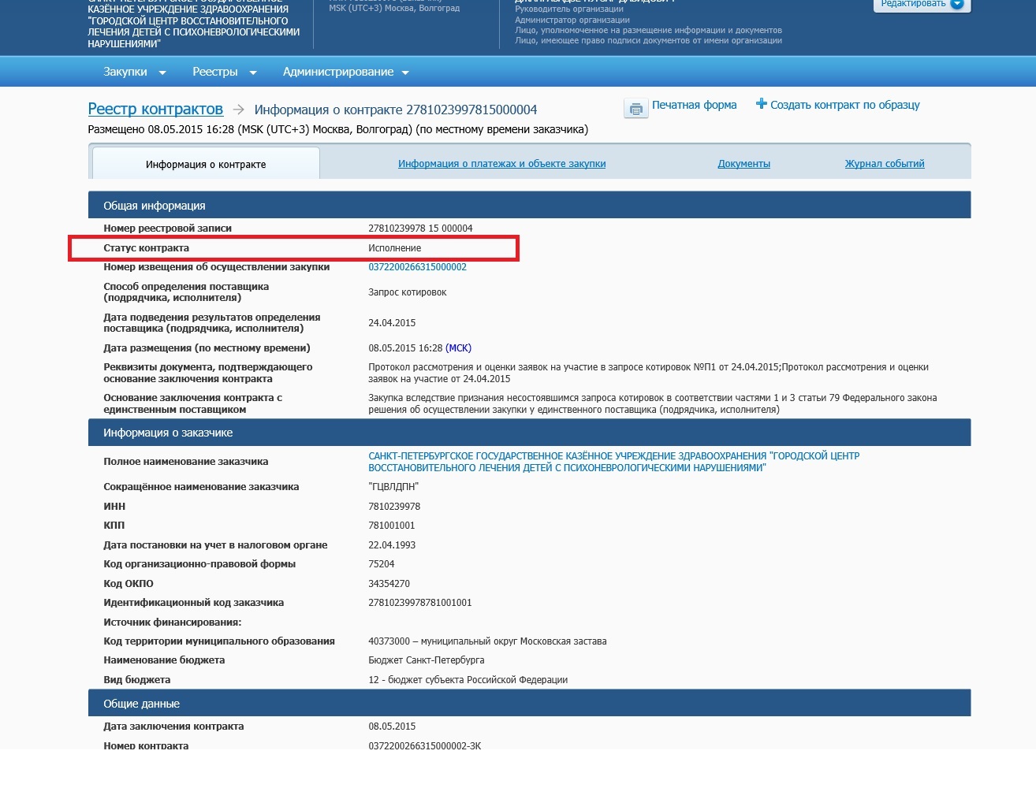The width and height of the screenshot is (1036, 799).
Task: Select the short name "ГЦВЛДПН"
Action: coord(393,487)
